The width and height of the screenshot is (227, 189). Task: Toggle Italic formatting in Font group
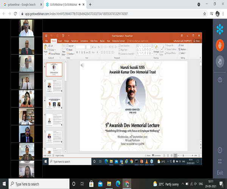(x=79, y=52)
